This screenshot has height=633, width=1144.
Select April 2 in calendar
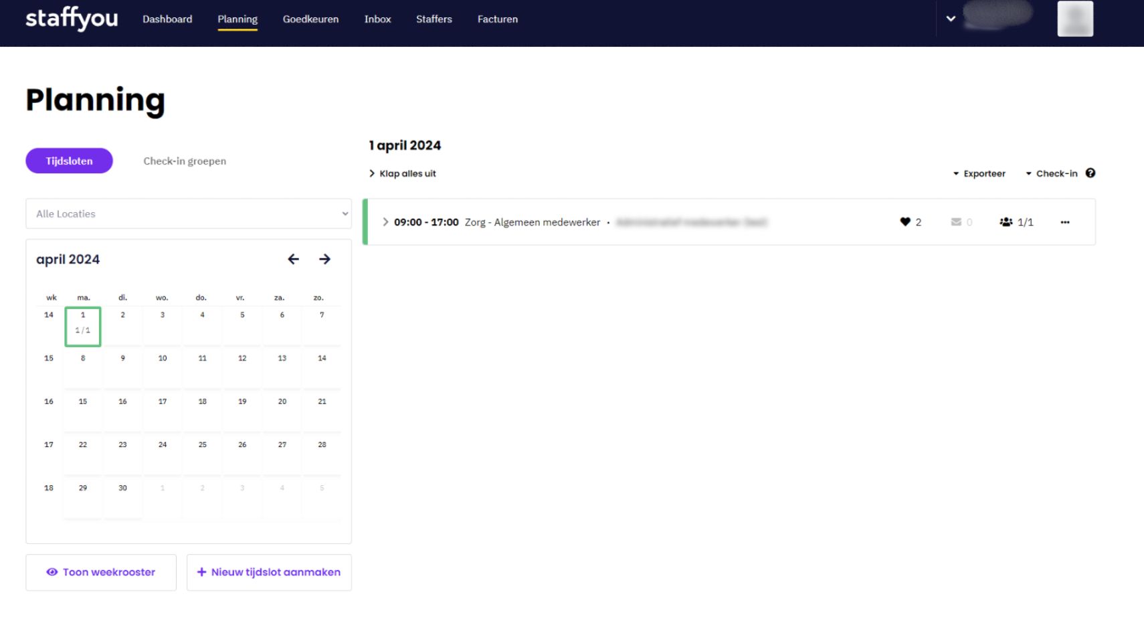point(122,326)
